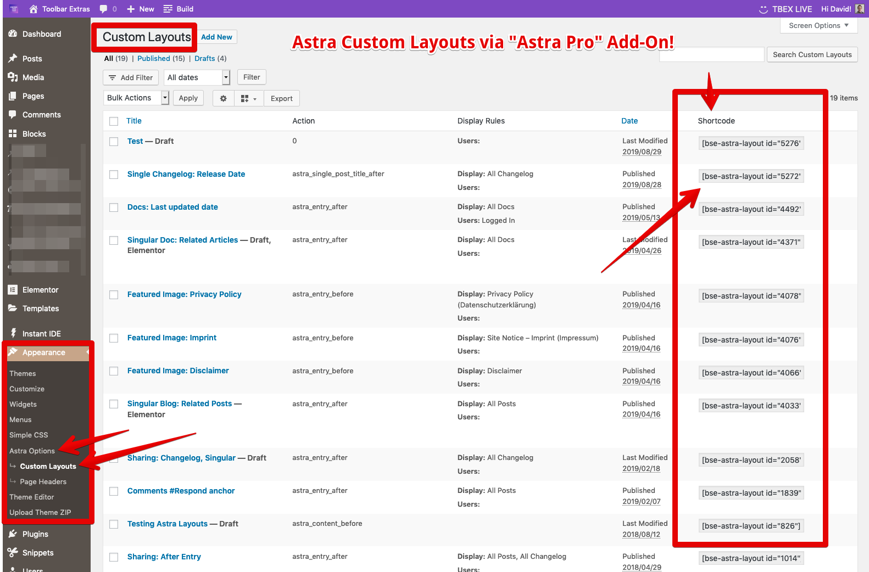Check the Single Changelog: Release Date checkbox

[x=114, y=175]
